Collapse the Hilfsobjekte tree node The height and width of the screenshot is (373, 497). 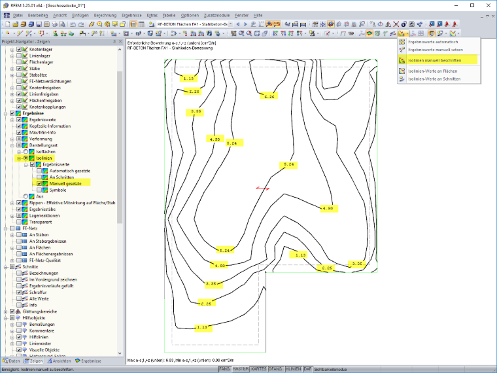point(5,318)
